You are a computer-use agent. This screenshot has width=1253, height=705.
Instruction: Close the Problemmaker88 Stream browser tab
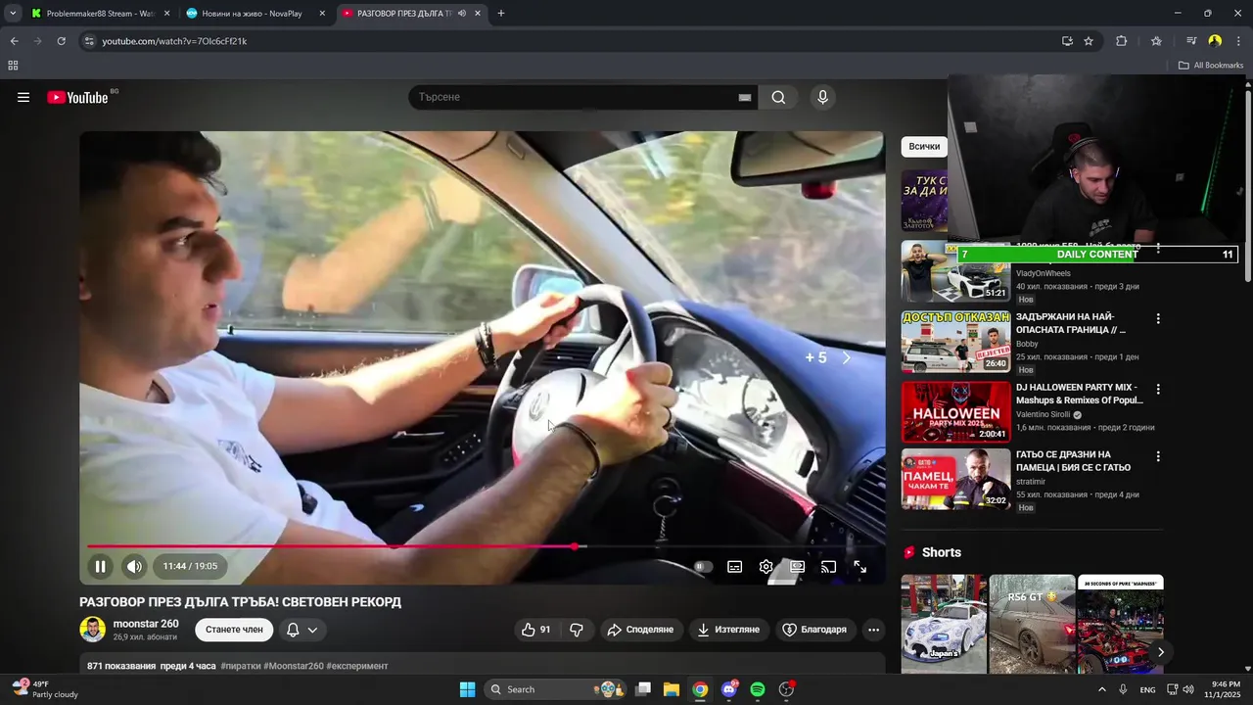(166, 14)
